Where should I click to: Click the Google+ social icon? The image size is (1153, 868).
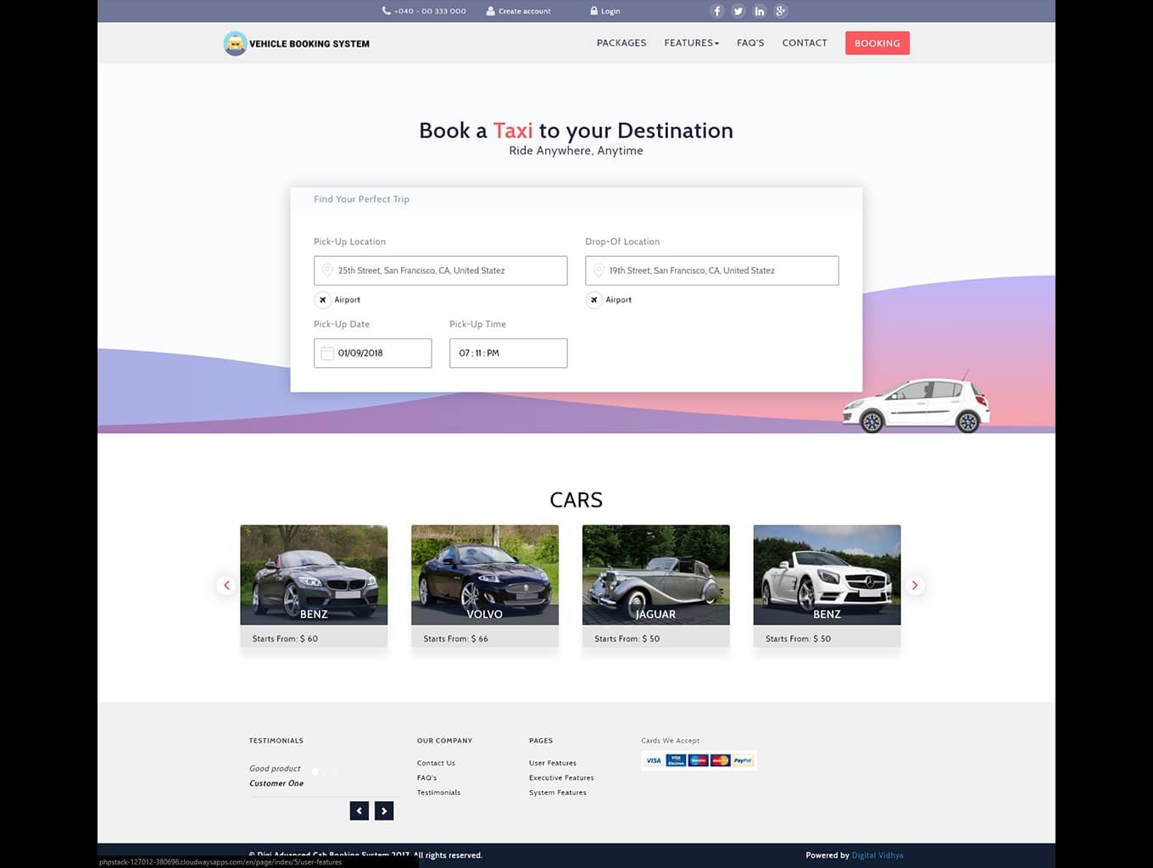click(x=780, y=11)
